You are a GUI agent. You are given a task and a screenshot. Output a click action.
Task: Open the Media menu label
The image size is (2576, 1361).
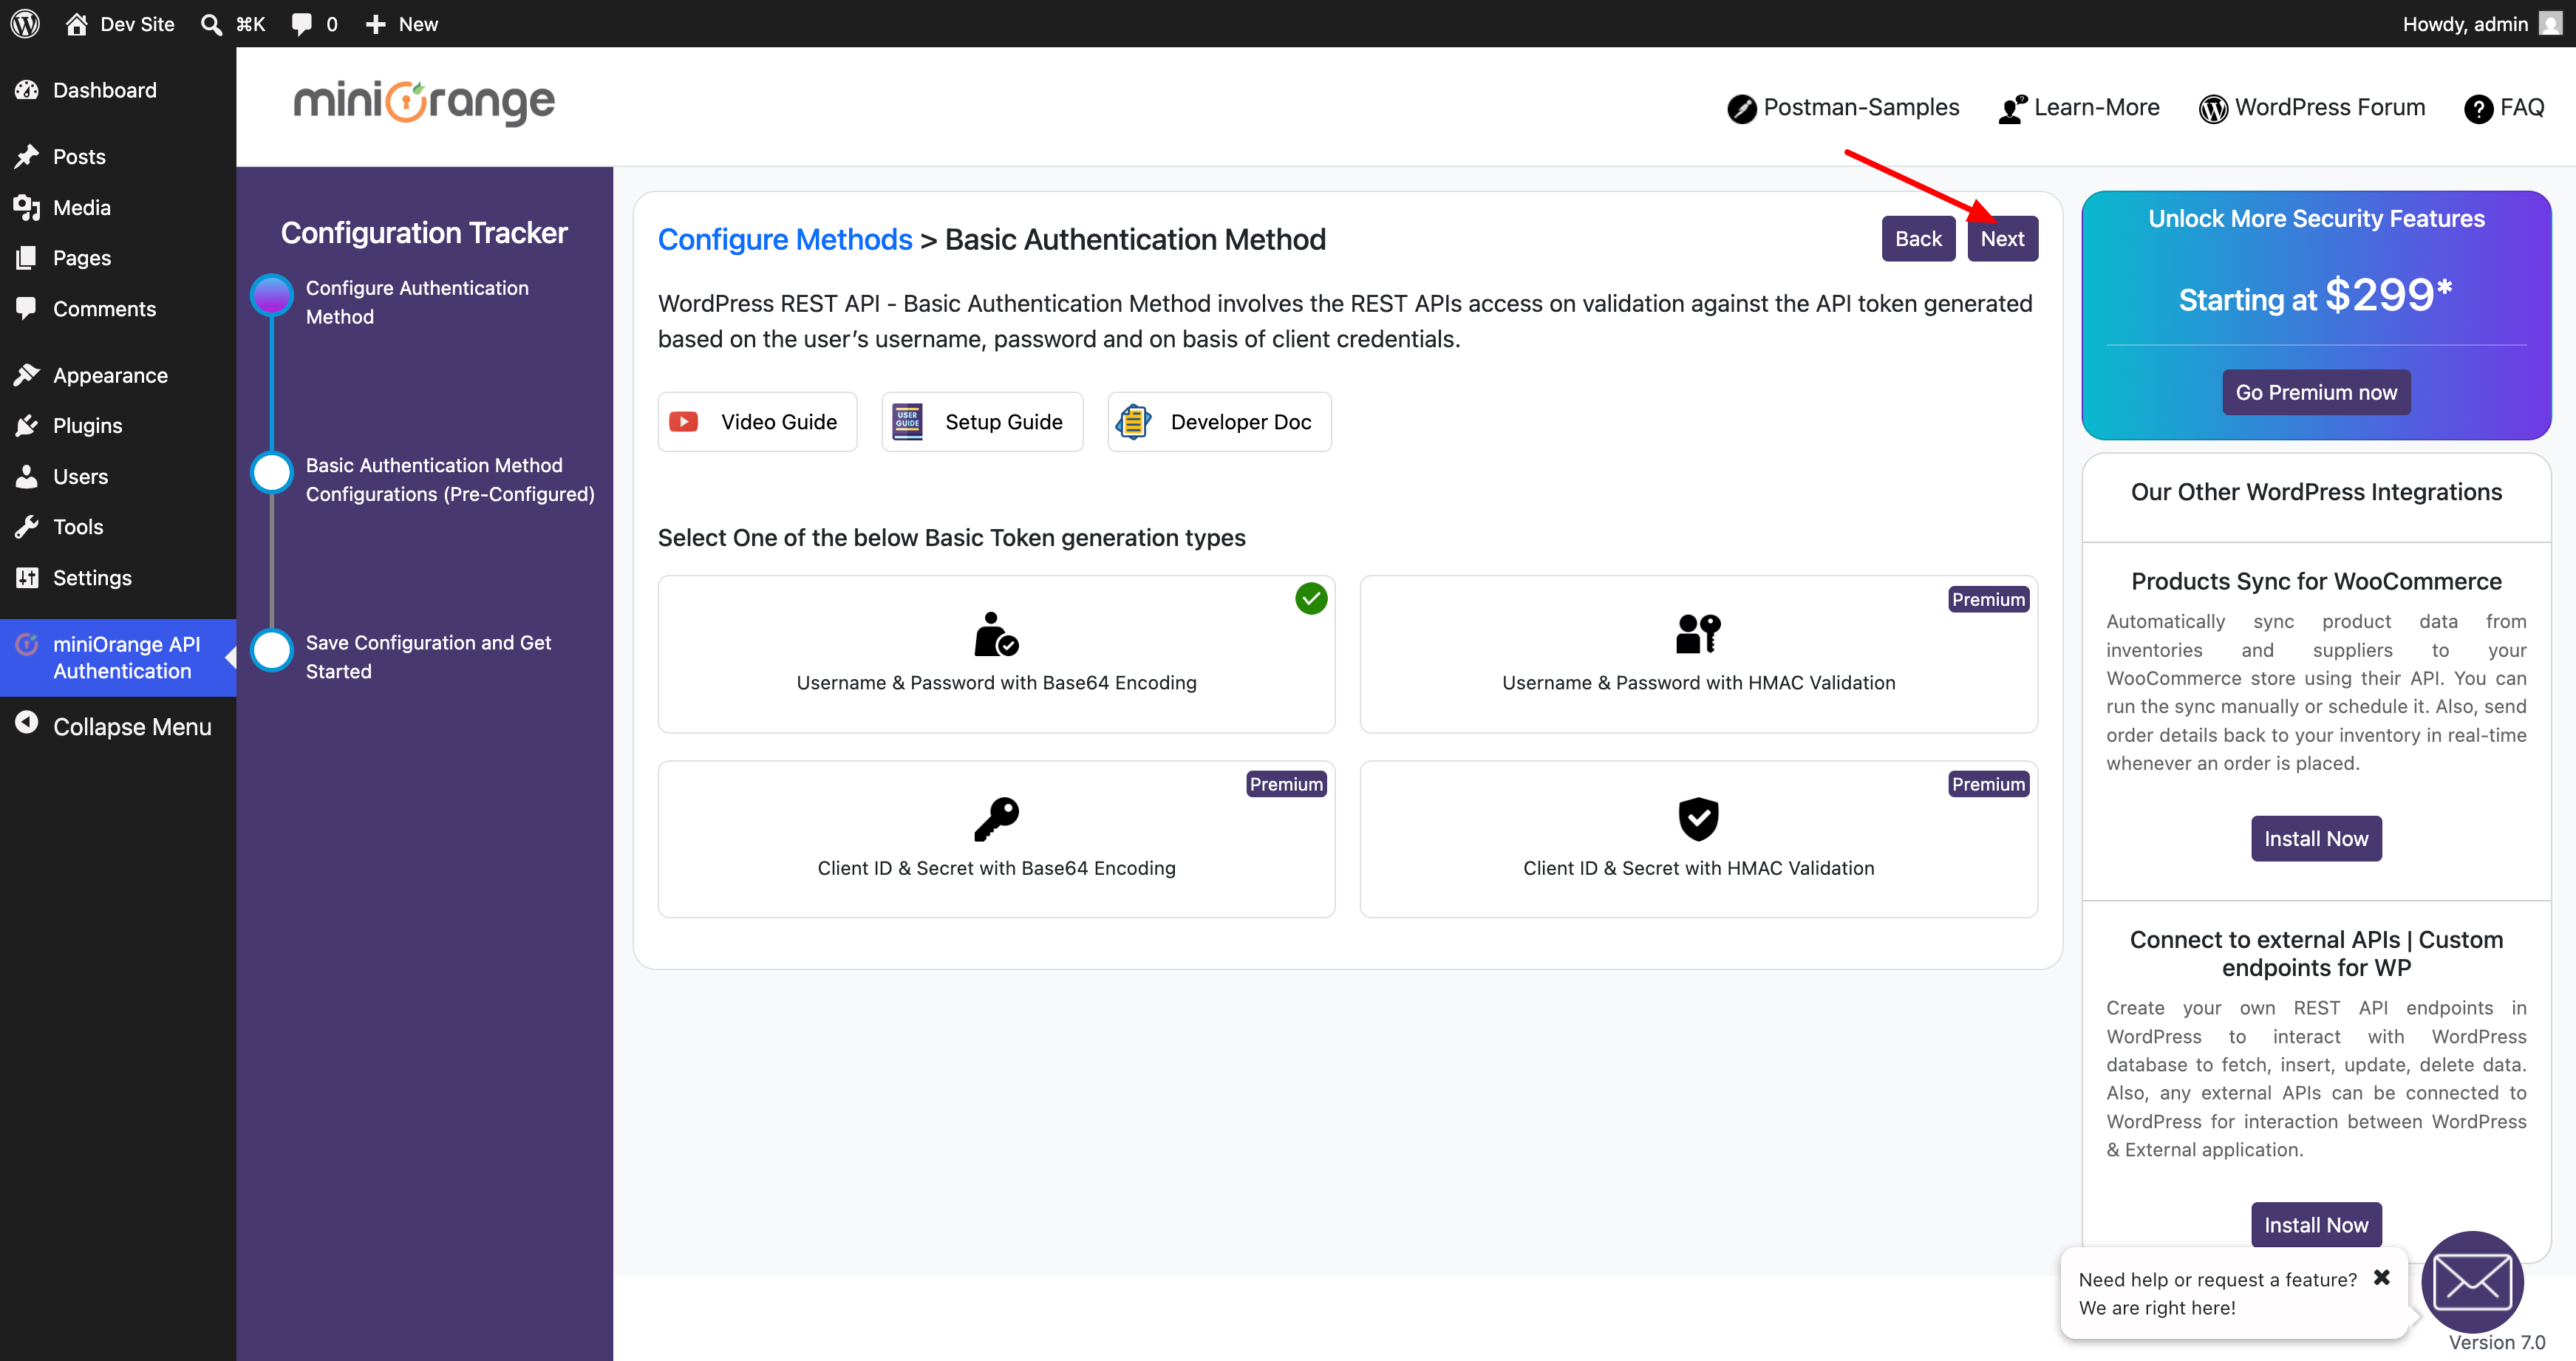click(x=82, y=207)
